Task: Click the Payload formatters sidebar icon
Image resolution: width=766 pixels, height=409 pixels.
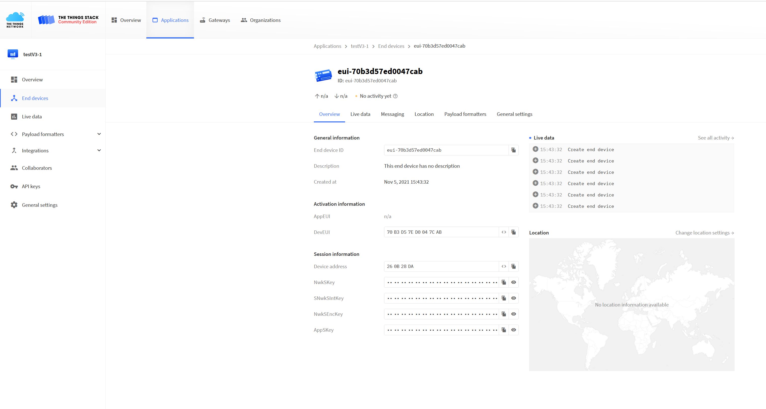Action: click(14, 134)
